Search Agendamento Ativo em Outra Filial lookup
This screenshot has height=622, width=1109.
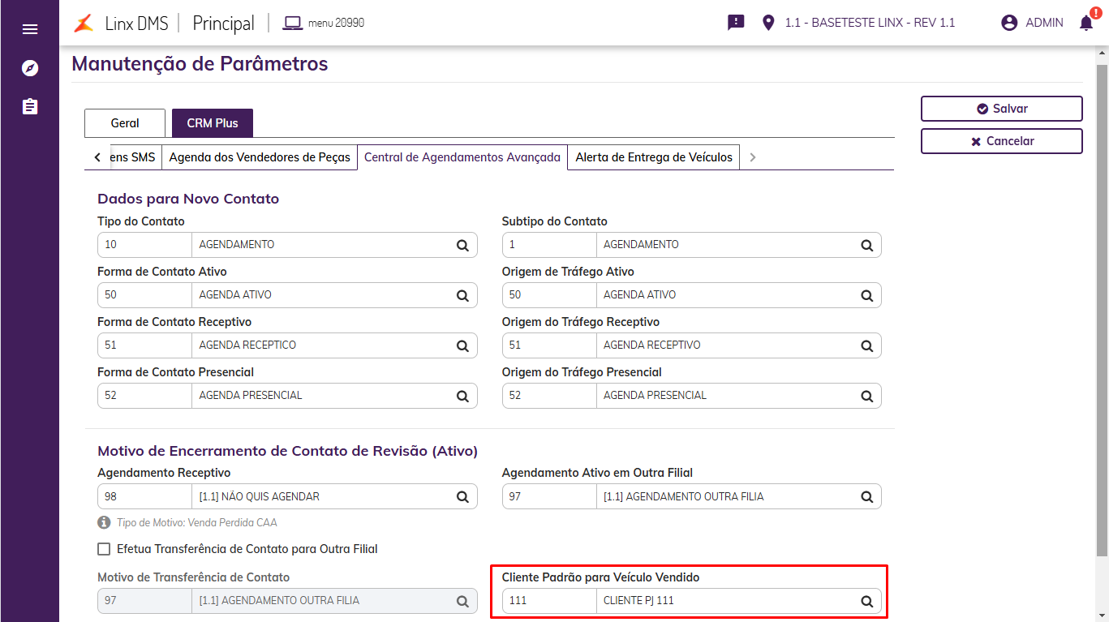click(x=866, y=497)
